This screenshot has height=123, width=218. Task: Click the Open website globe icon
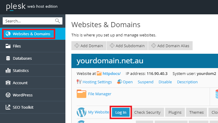pos(119,82)
